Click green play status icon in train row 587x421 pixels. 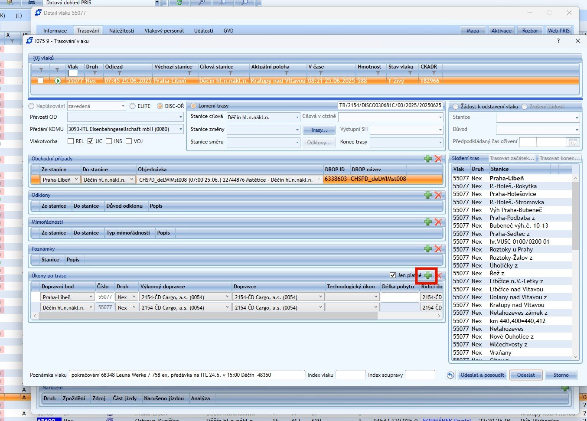57,81
